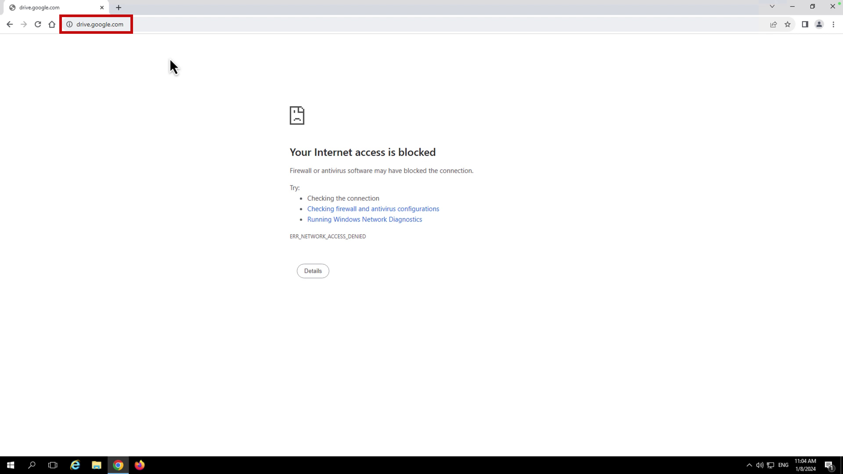Open the Chrome profile avatar
Image resolution: width=843 pixels, height=474 pixels.
(819, 25)
